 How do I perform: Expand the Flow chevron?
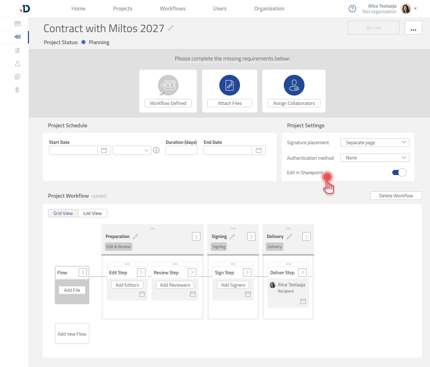point(83,272)
